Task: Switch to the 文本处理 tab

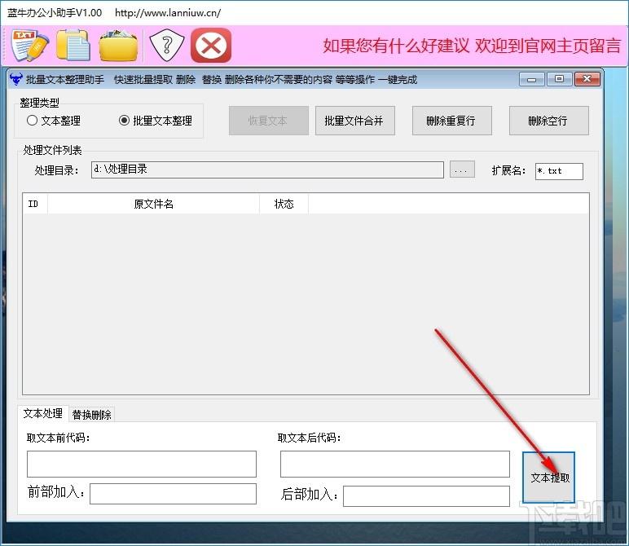Action: (x=42, y=413)
